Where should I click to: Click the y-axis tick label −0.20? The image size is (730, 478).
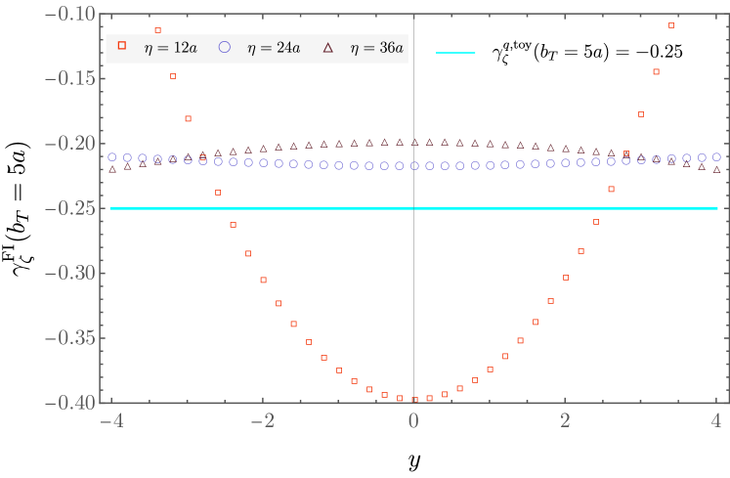click(x=70, y=144)
